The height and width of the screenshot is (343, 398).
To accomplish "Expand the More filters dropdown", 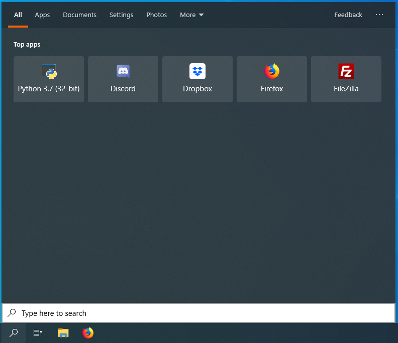I will (x=191, y=15).
